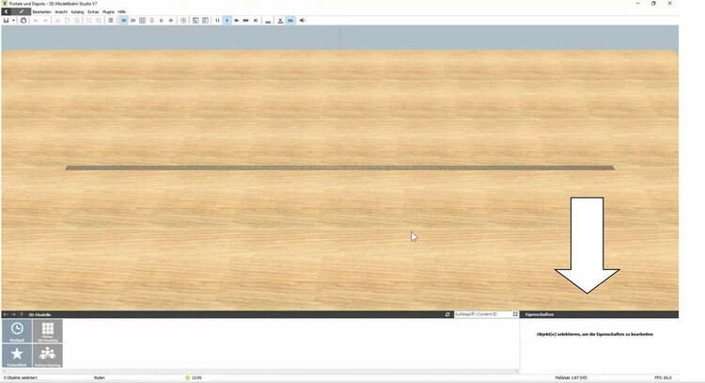Pause the simulation

coord(218,21)
